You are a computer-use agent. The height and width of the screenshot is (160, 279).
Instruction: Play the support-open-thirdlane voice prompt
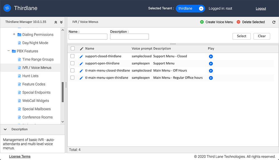(x=211, y=63)
